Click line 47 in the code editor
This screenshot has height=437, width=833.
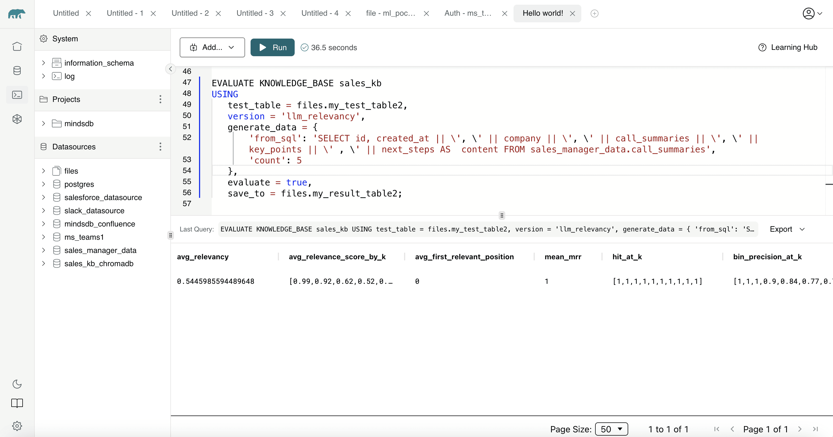[x=297, y=83]
